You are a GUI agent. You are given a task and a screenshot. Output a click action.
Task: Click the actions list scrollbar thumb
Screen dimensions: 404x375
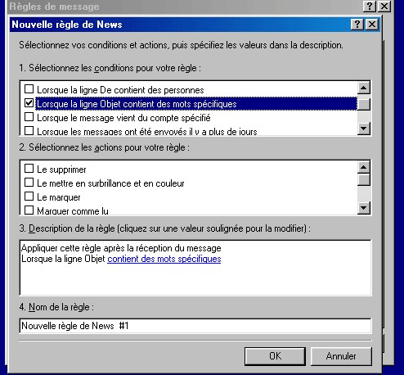click(x=363, y=179)
